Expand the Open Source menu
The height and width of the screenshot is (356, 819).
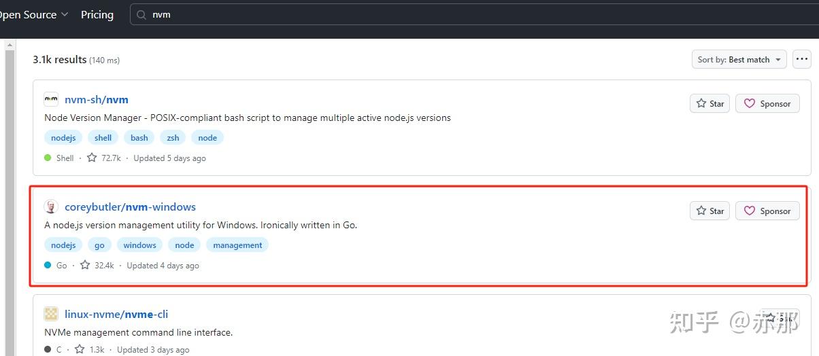tap(34, 14)
